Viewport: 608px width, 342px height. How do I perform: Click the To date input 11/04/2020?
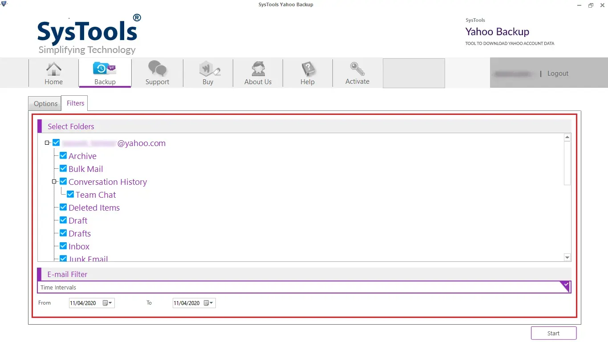click(x=194, y=303)
